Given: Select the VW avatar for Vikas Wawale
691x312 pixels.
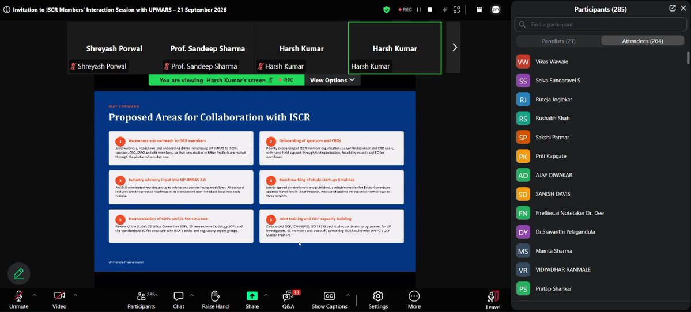Looking at the screenshot, I should click(523, 62).
